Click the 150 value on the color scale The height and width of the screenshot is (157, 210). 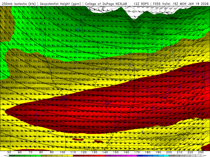point(115,152)
